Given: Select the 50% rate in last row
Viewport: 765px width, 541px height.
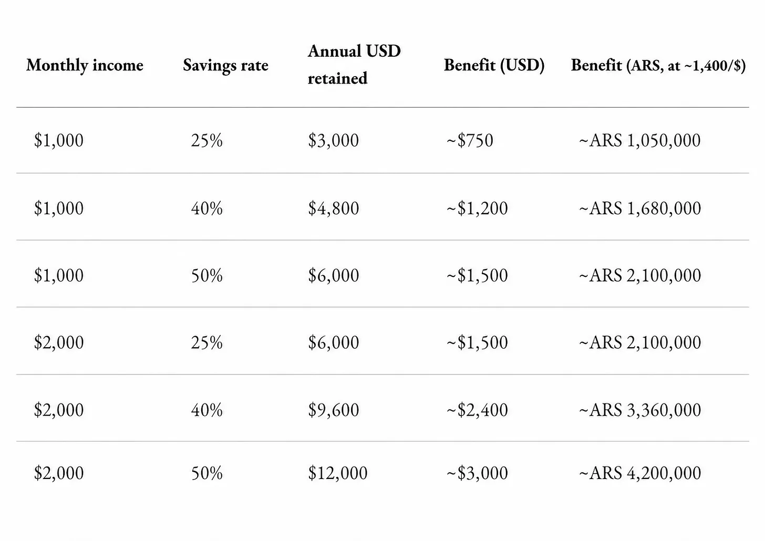Looking at the screenshot, I should click(207, 473).
